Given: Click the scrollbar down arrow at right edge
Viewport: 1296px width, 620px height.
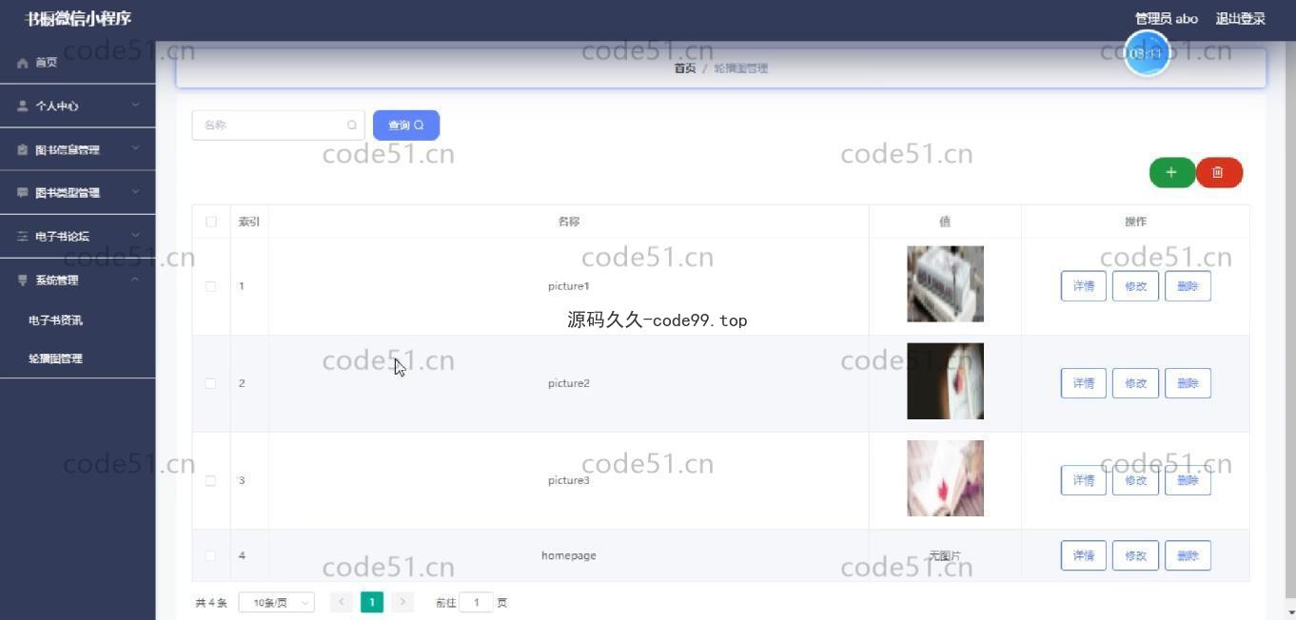Looking at the screenshot, I should pyautogui.click(x=1289, y=612).
